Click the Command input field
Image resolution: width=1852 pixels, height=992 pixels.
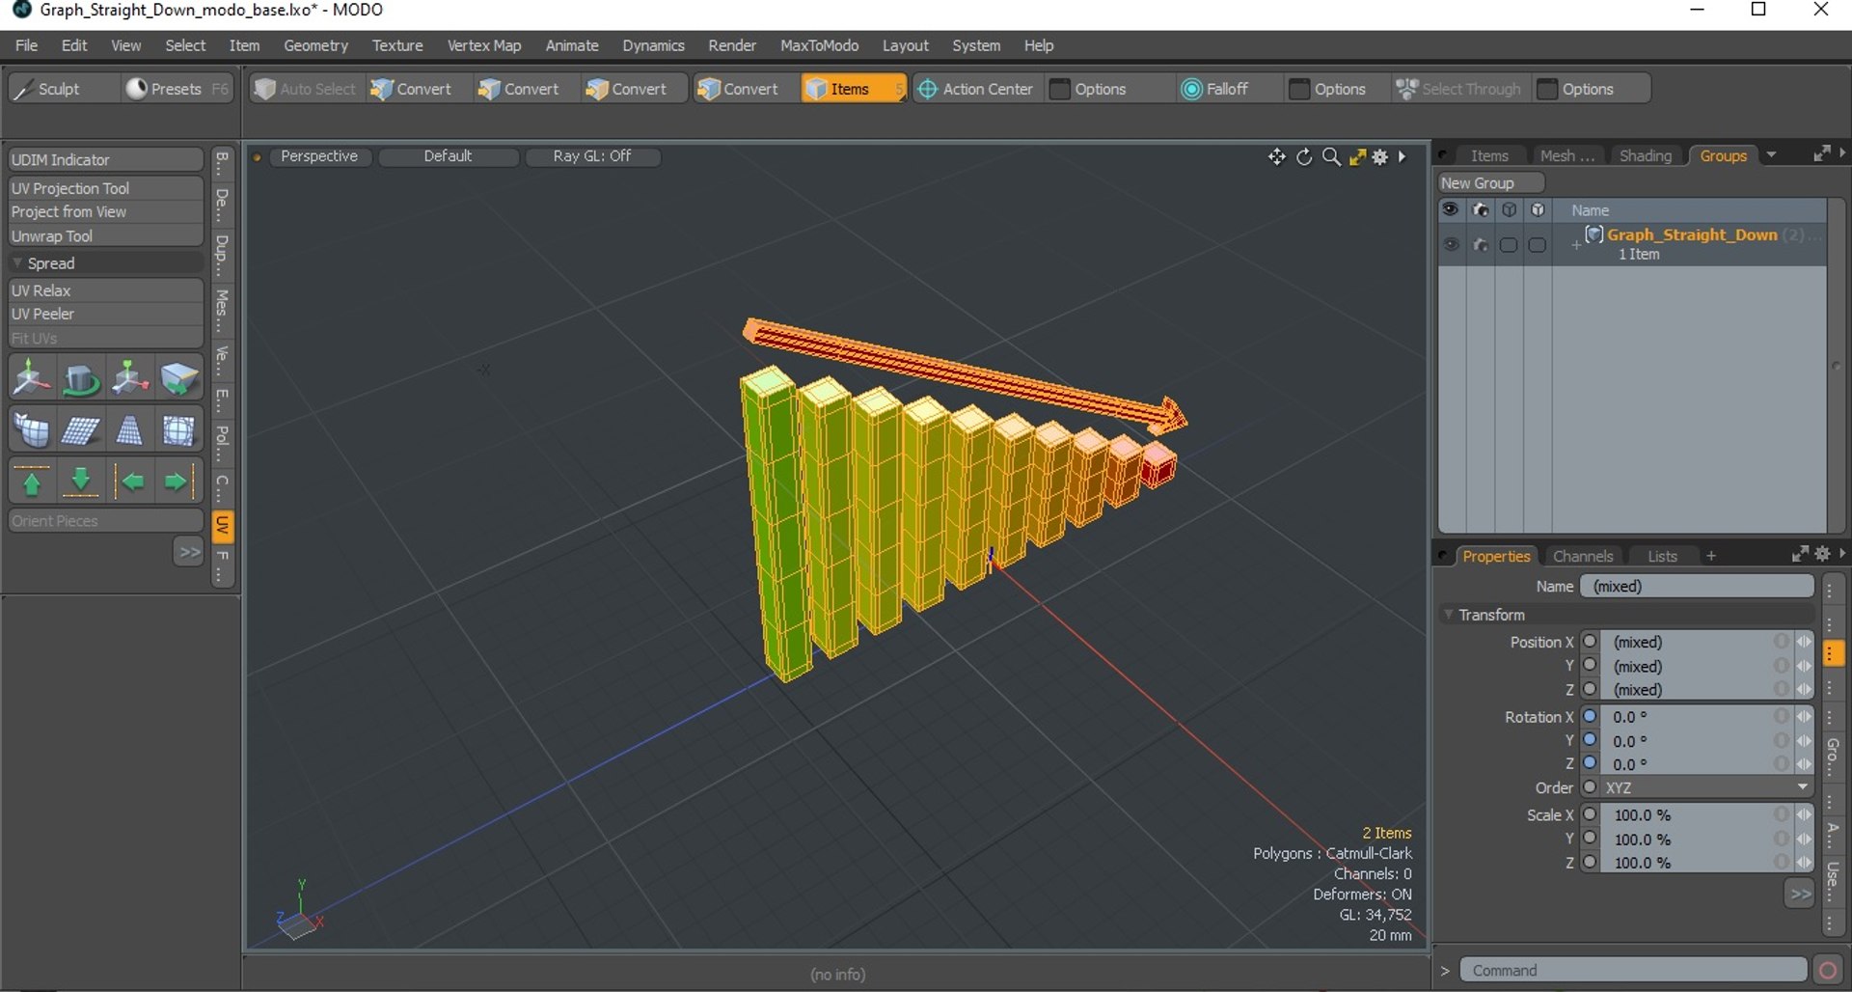1633,970
